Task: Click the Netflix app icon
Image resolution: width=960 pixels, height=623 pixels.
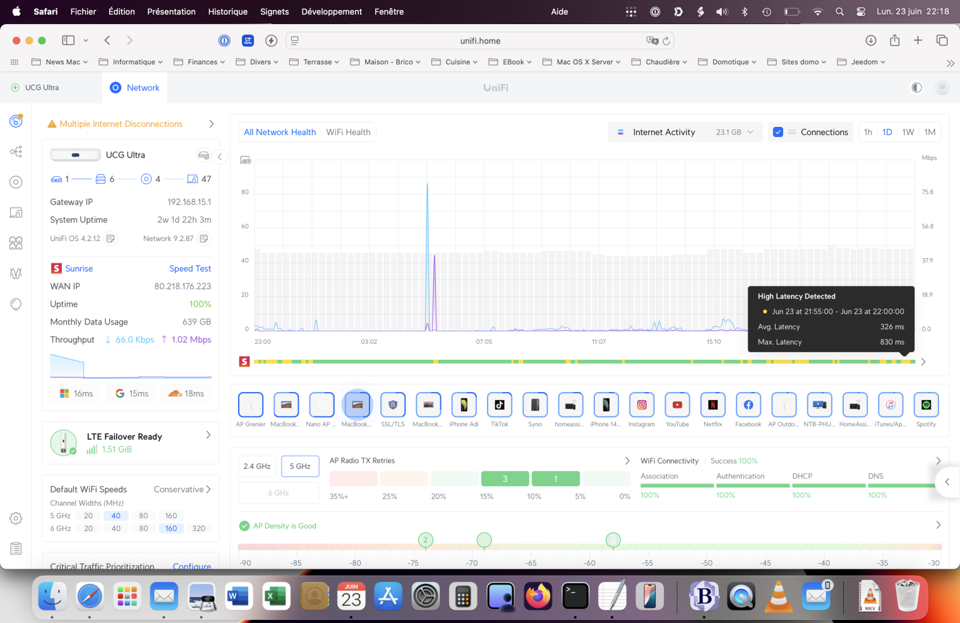Action: pyautogui.click(x=712, y=405)
